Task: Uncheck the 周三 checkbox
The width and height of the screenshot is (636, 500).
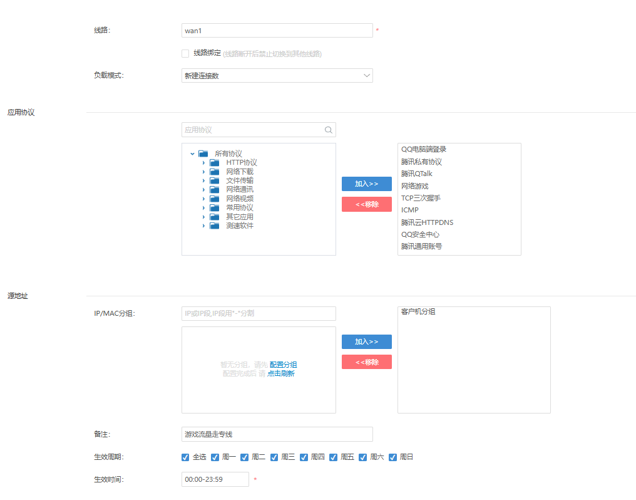Action: [274, 457]
